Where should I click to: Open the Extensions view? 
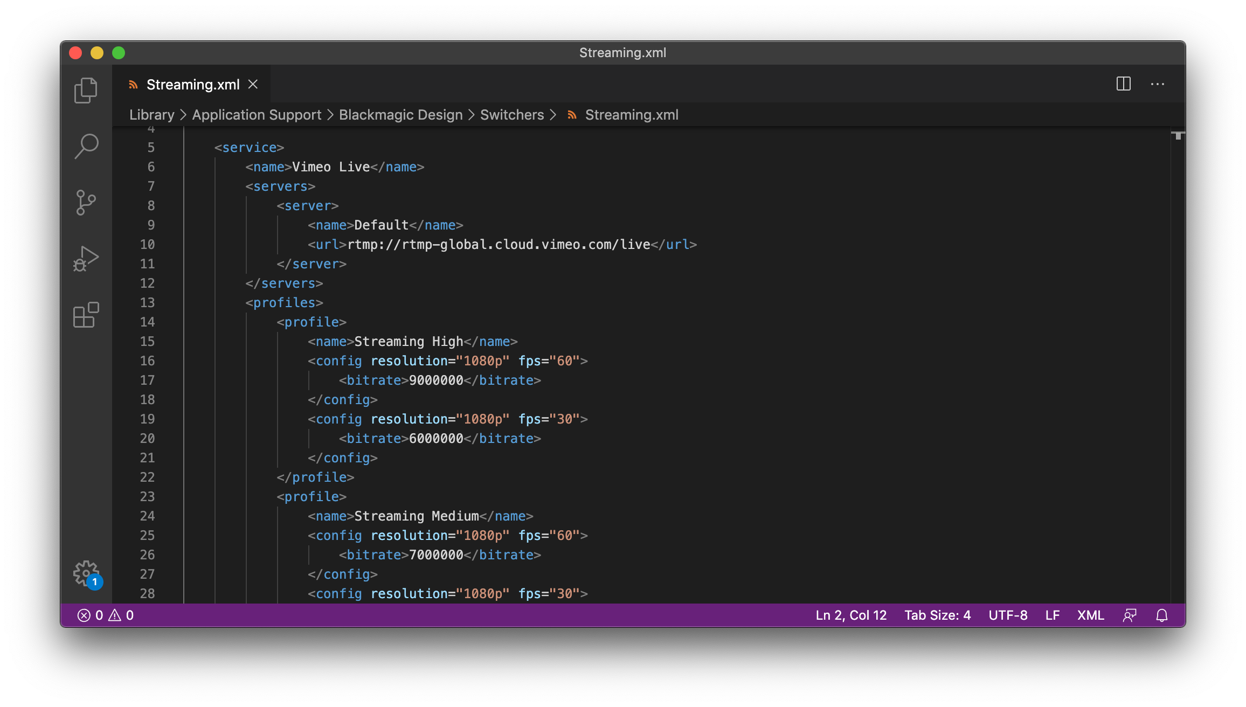(x=86, y=315)
